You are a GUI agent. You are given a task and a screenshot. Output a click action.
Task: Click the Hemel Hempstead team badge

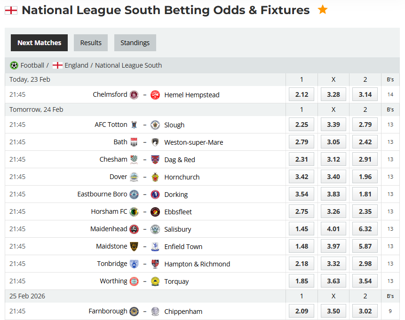tap(155, 94)
